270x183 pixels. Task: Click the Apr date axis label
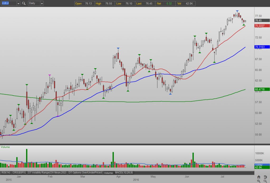tap(118, 177)
